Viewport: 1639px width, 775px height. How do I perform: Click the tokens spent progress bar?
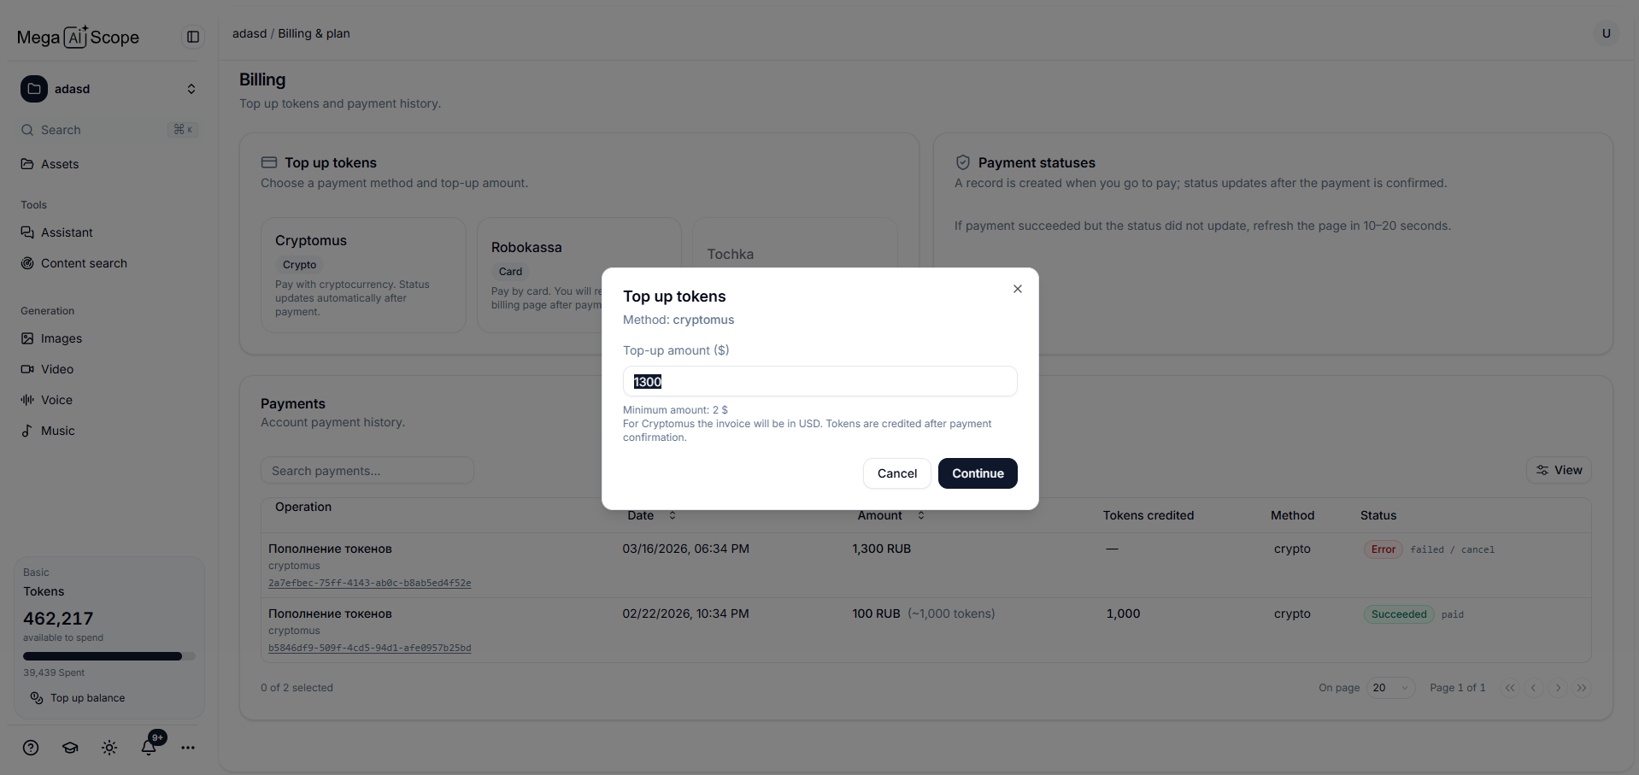point(109,656)
